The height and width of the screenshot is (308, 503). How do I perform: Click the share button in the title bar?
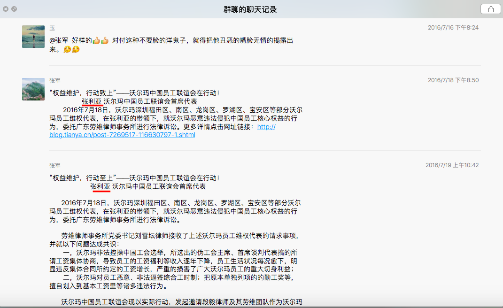pyautogui.click(x=491, y=9)
